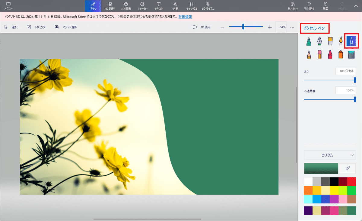Pick a color with the eyedropper
362x221 pixels.
point(348,168)
